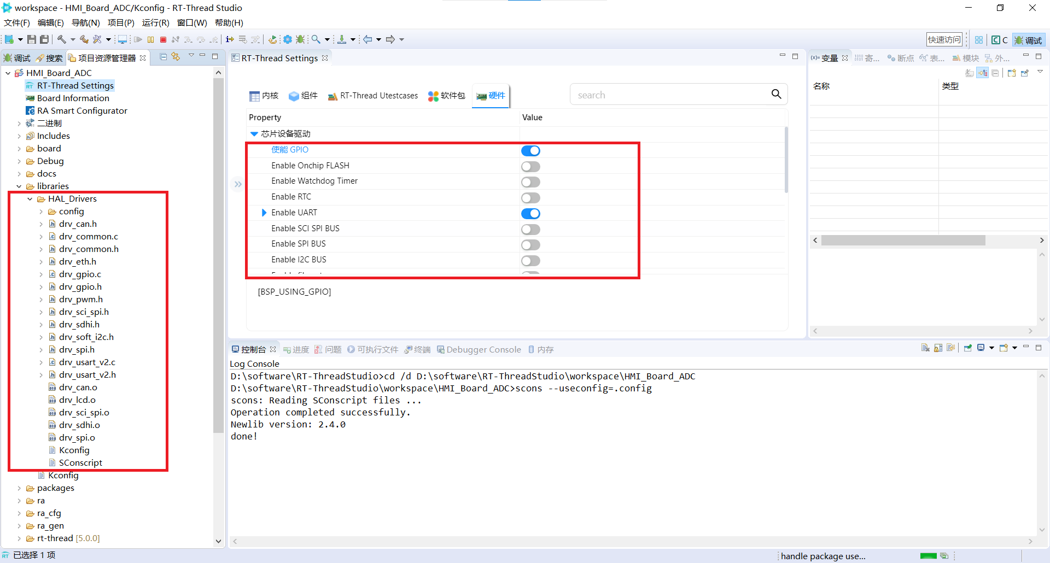Toggle Enable Watchdog Timer switch
This screenshot has width=1050, height=563.
point(530,182)
